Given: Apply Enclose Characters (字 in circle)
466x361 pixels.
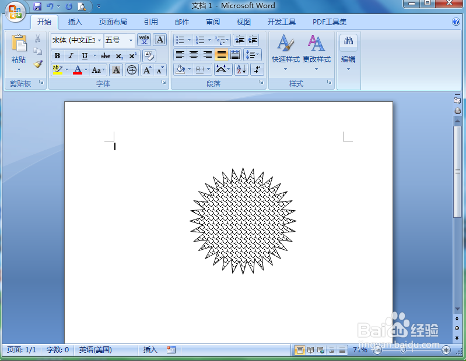Looking at the screenshot, I should click(x=132, y=70).
